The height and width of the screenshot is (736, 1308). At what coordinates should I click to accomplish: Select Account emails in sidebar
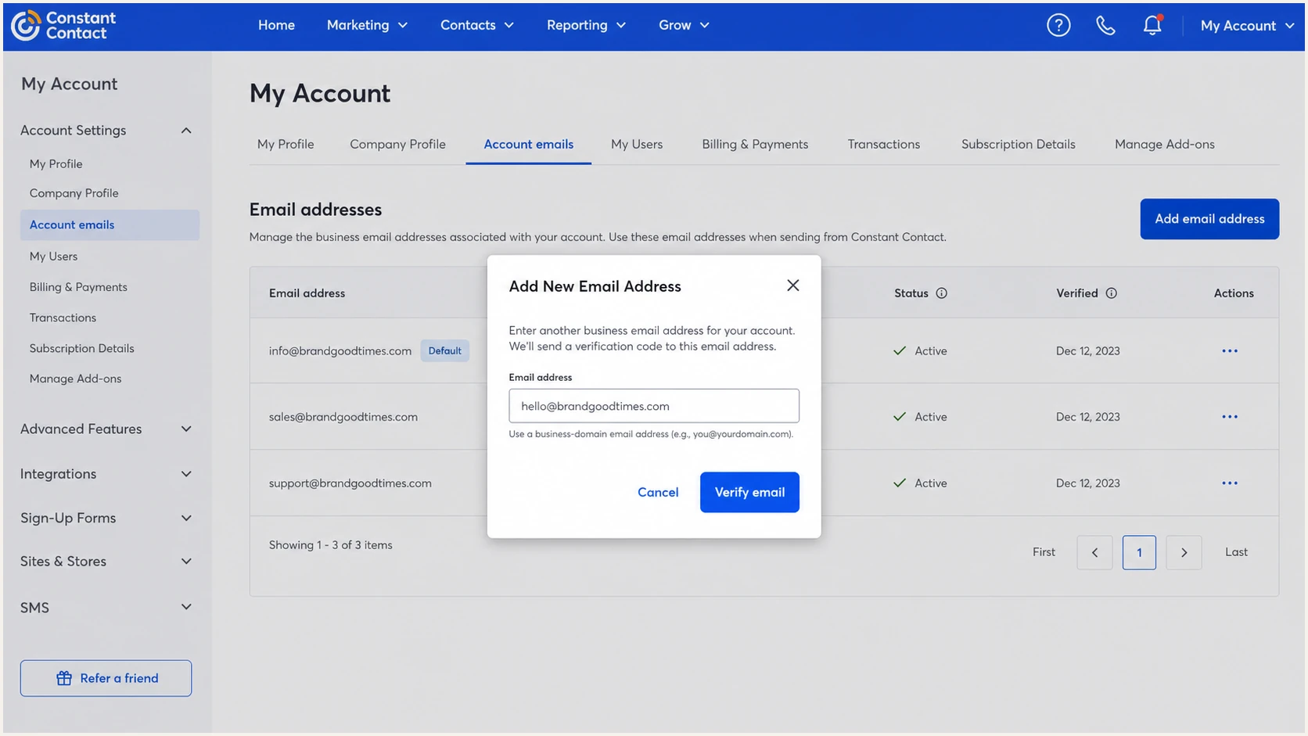[110, 224]
